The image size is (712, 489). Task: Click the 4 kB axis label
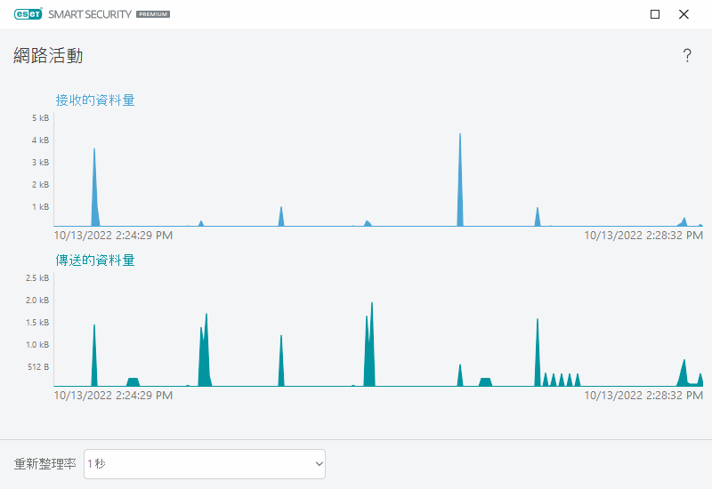coord(40,140)
